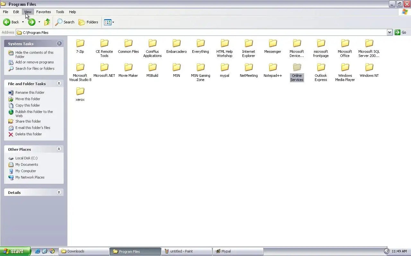The width and height of the screenshot is (411, 256).
Task: Select the HTML Help Workshop folder
Action: pyautogui.click(x=225, y=48)
